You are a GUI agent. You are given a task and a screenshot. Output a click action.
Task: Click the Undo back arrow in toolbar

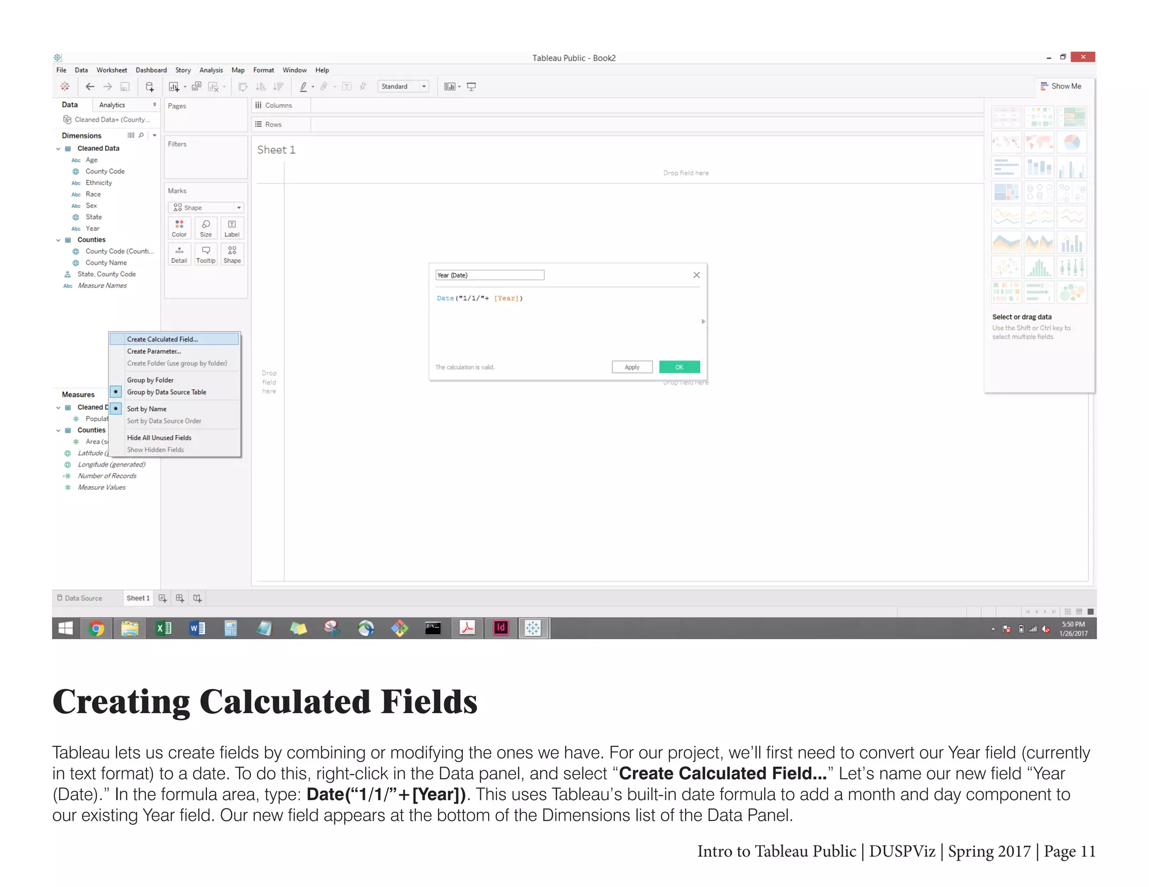coord(90,86)
